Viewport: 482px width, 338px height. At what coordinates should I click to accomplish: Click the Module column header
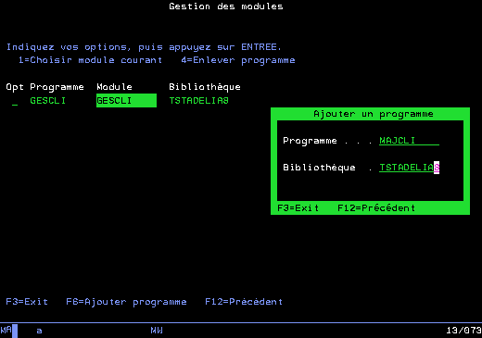114,87
